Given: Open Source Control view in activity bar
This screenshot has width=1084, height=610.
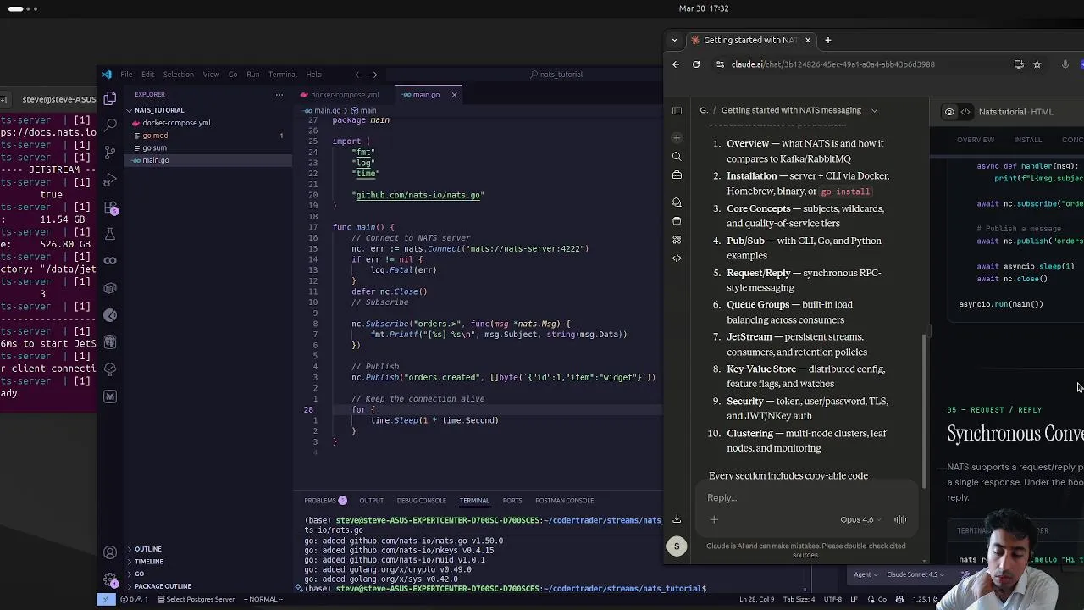Looking at the screenshot, I should click(110, 152).
